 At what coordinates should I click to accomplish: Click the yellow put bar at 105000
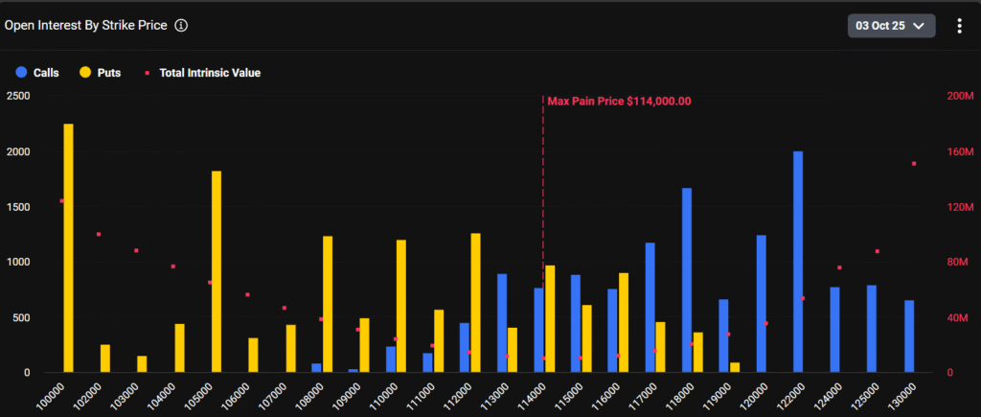(x=217, y=271)
